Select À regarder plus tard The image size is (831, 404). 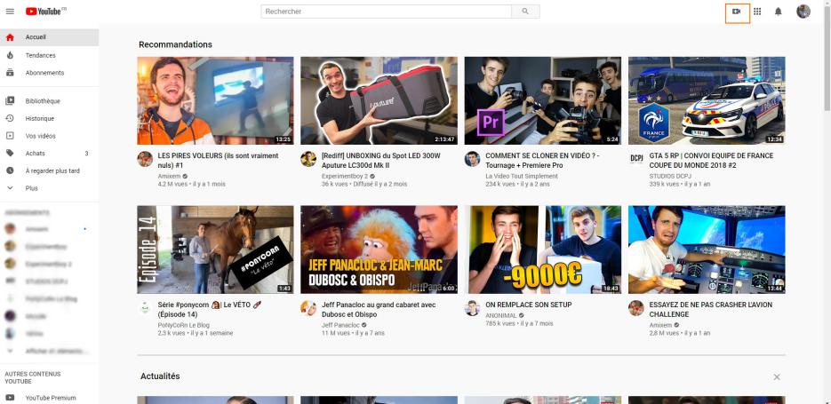point(52,170)
